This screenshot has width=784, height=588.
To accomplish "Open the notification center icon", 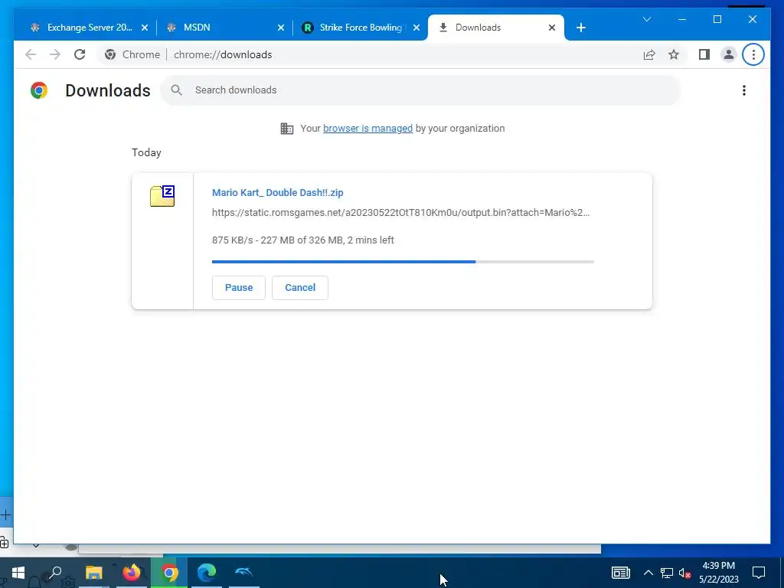I will (x=759, y=573).
